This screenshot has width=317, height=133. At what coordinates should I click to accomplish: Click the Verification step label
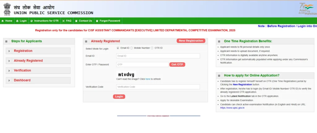click(22, 71)
